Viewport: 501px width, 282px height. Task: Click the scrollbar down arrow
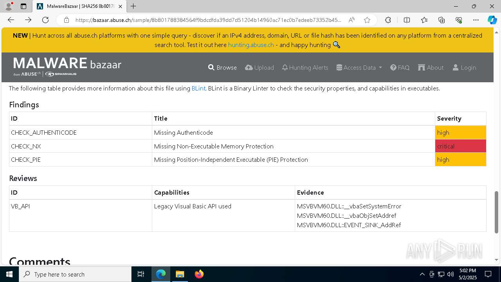point(497,259)
